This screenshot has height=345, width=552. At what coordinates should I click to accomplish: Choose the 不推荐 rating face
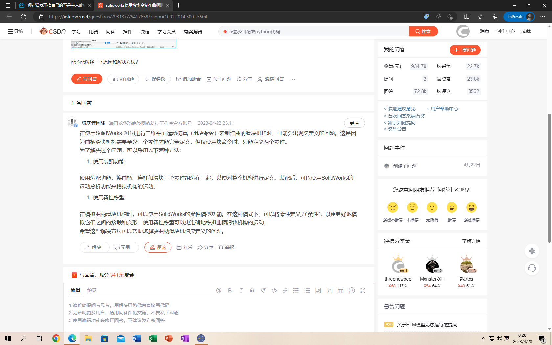pos(412,207)
